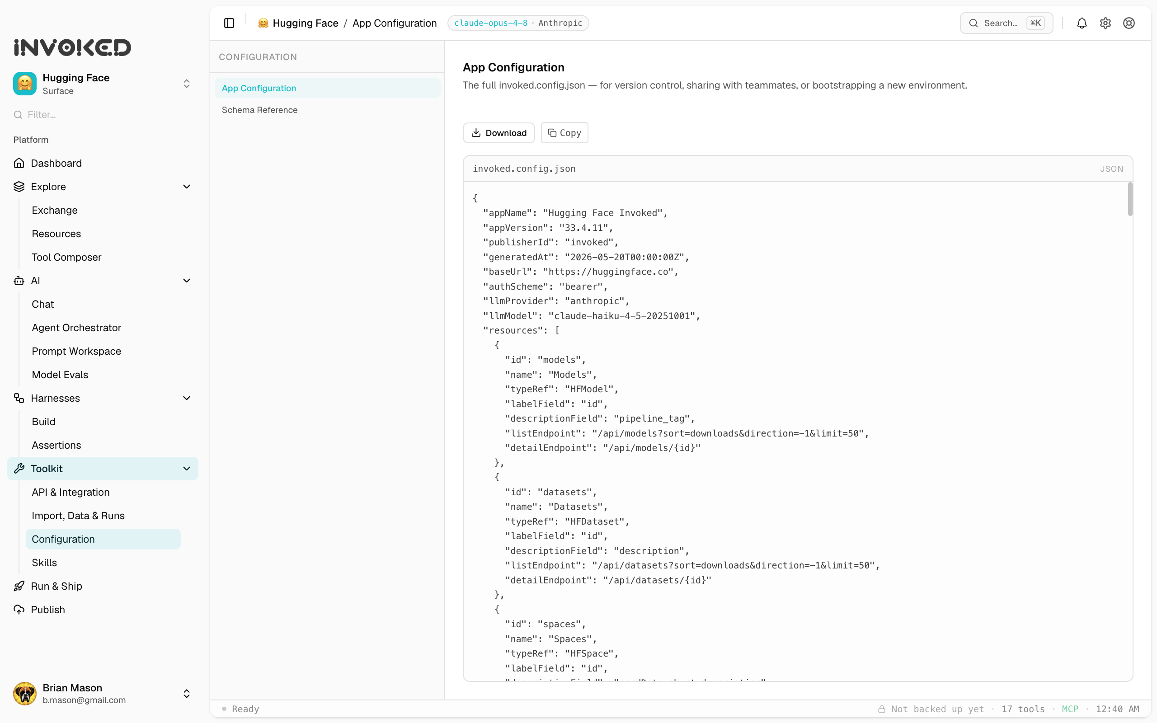Click the help lifebuoy icon
Image resolution: width=1157 pixels, height=723 pixels.
pos(1129,23)
